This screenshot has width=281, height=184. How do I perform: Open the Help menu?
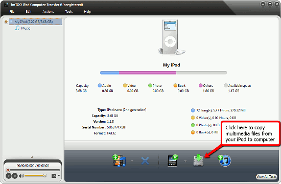point(87,12)
